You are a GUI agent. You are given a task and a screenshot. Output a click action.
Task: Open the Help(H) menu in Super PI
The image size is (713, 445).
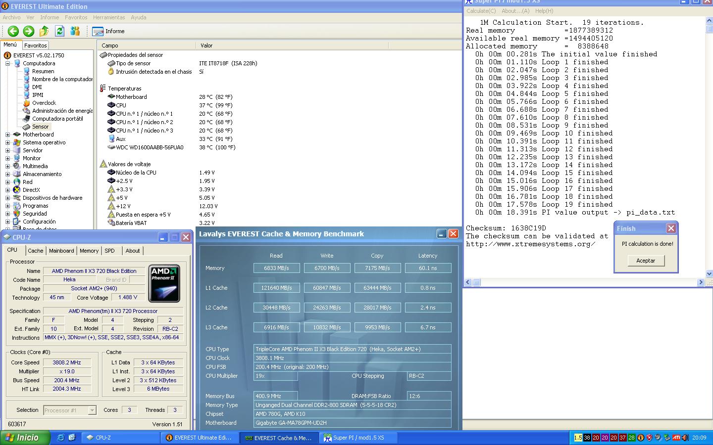tap(544, 11)
